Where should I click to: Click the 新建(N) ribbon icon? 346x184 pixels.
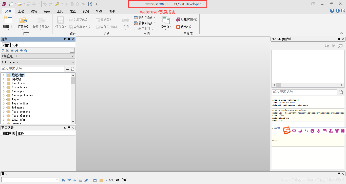(x=8, y=20)
